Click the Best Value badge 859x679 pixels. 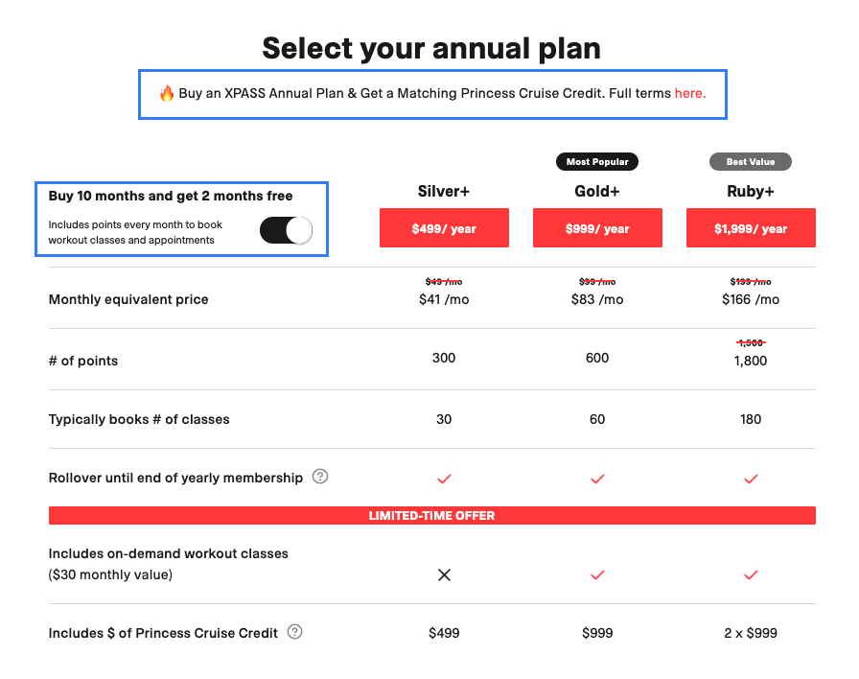coord(751,162)
